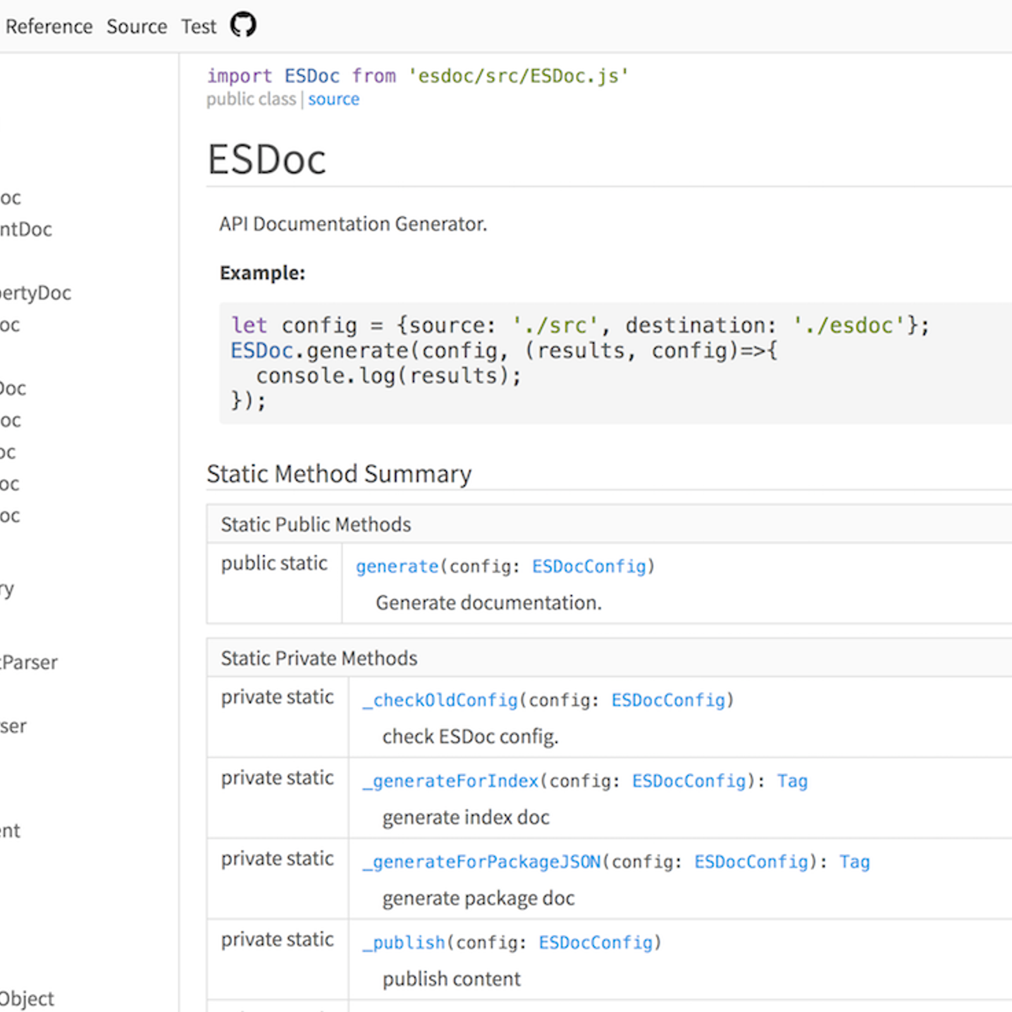Select sidebar item ending in ertyDoc
This screenshot has height=1012, width=1012.
[35, 293]
